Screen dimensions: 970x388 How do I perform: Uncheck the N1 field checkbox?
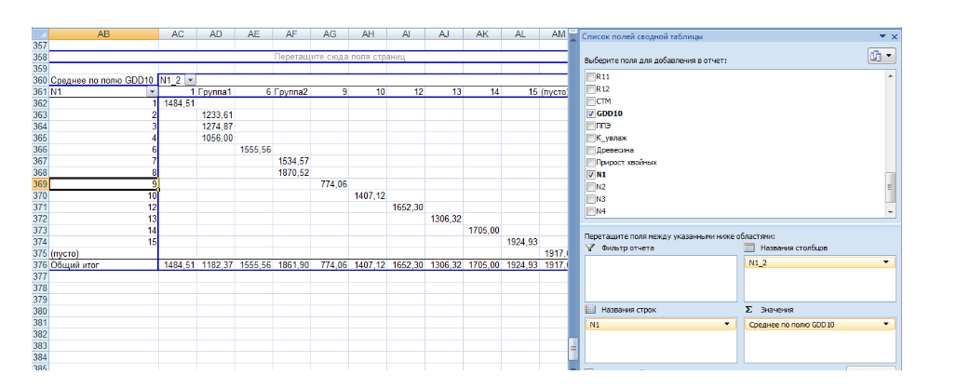click(589, 174)
